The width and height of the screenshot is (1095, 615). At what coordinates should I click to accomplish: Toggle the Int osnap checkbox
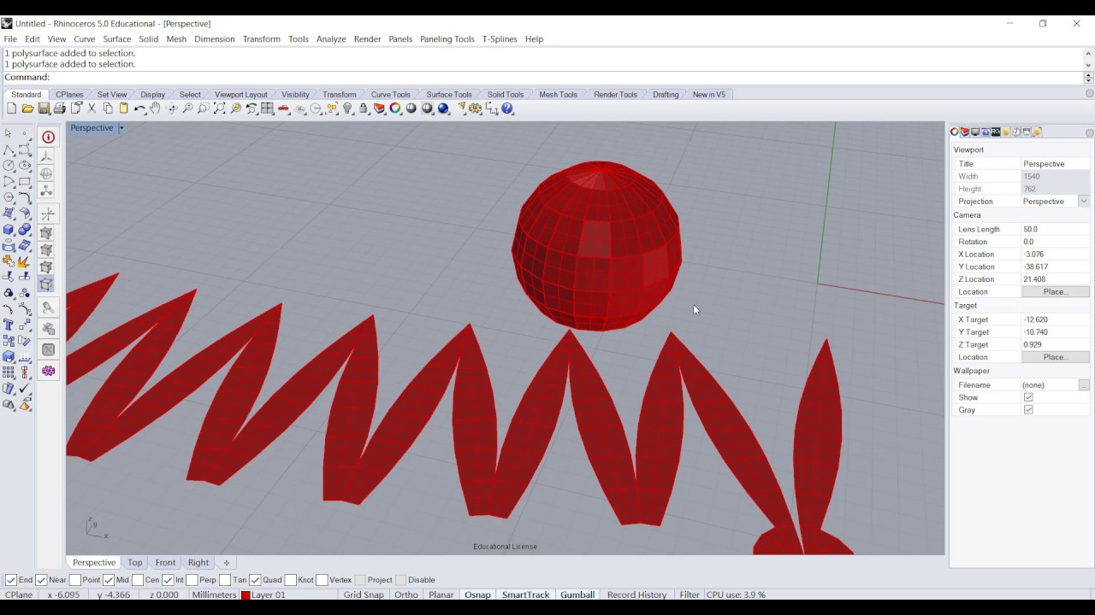pyautogui.click(x=168, y=580)
